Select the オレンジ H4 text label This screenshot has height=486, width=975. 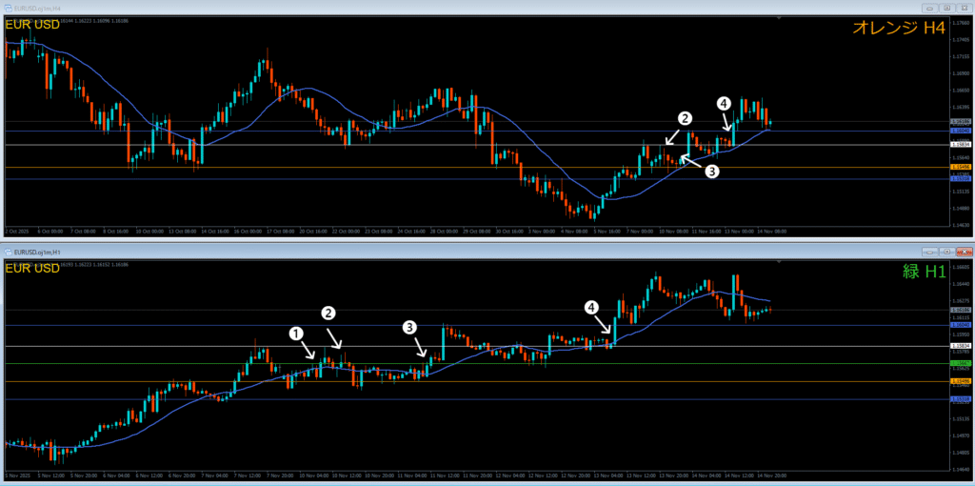tap(899, 27)
